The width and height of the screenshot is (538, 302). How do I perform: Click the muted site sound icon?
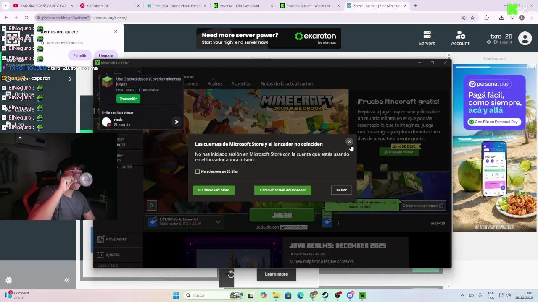(x=463, y=18)
